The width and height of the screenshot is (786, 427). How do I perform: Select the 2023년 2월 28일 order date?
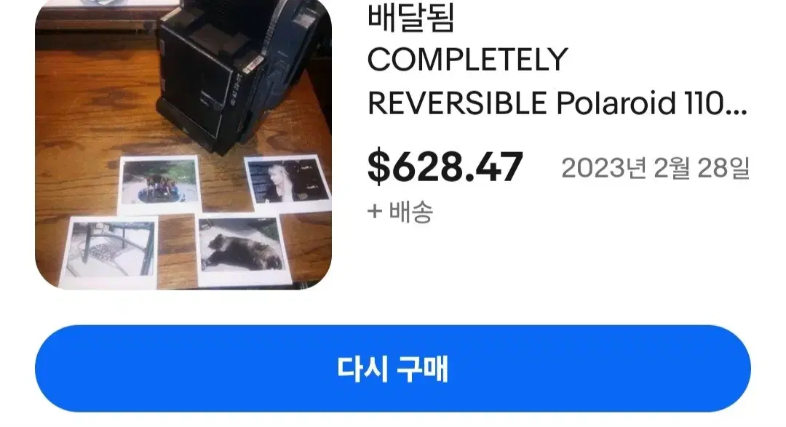point(655,168)
